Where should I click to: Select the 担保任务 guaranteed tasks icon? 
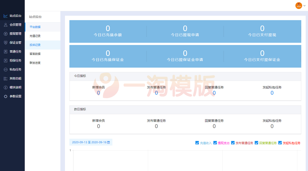tap(5, 61)
